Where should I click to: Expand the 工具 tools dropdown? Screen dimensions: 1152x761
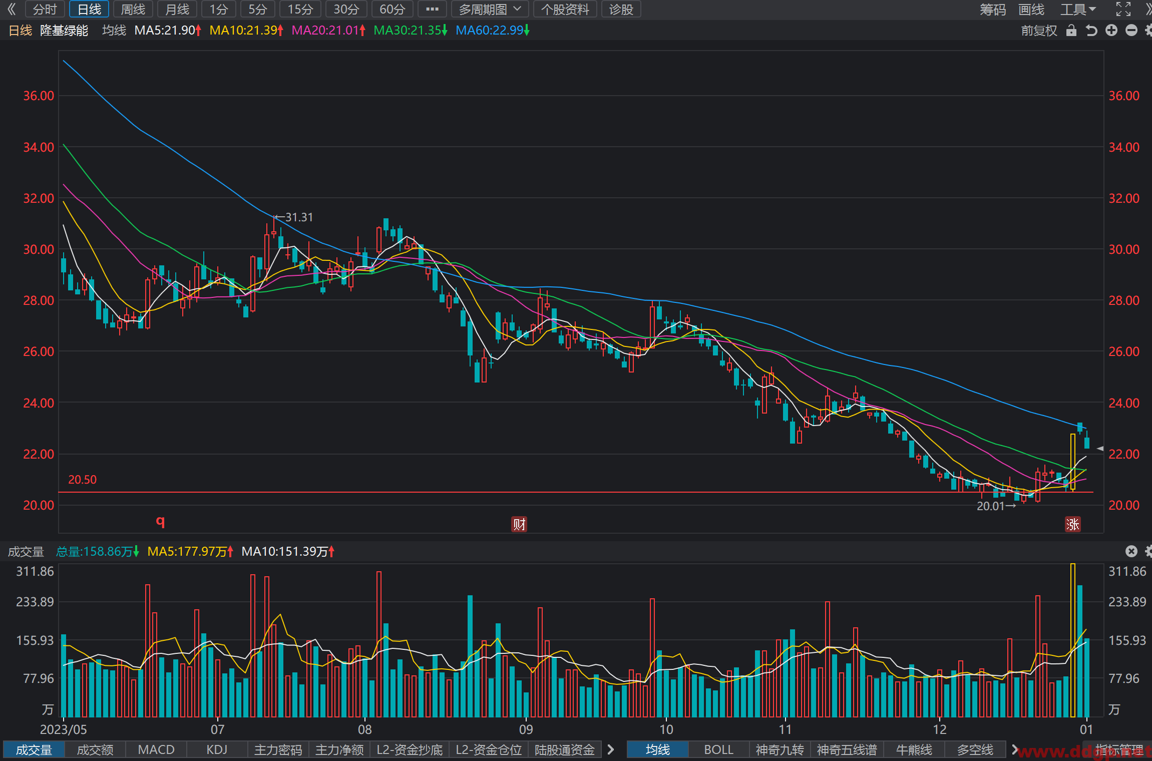[x=1077, y=9]
